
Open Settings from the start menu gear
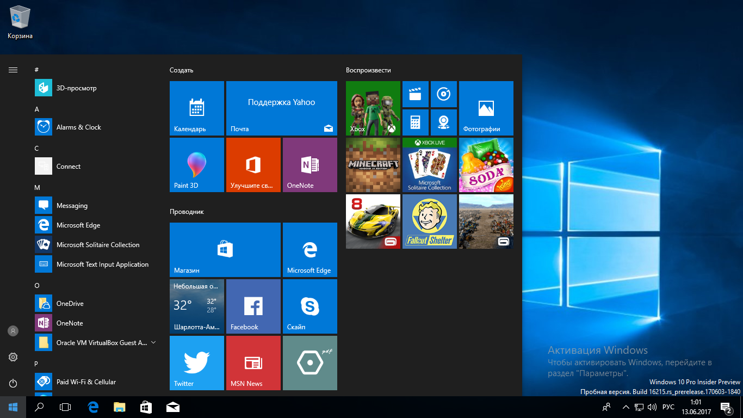(13, 357)
